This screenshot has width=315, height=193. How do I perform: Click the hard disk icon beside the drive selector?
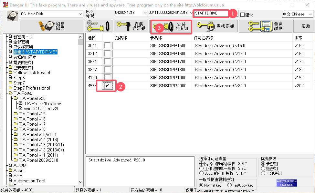click(12, 15)
